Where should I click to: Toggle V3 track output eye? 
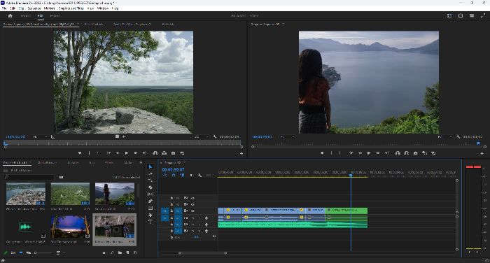(x=192, y=198)
